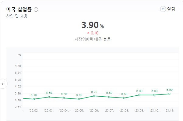Select the 3.70 data point marker
The width and height of the screenshot is (183, 121).
click(x=94, y=96)
